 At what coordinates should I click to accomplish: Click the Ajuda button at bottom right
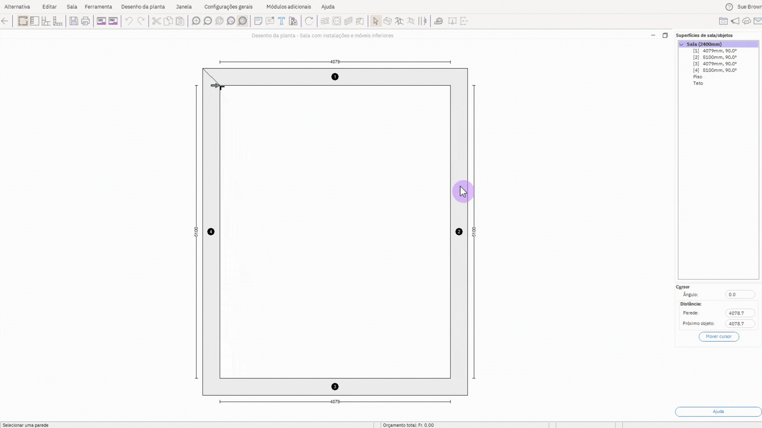coord(718,411)
